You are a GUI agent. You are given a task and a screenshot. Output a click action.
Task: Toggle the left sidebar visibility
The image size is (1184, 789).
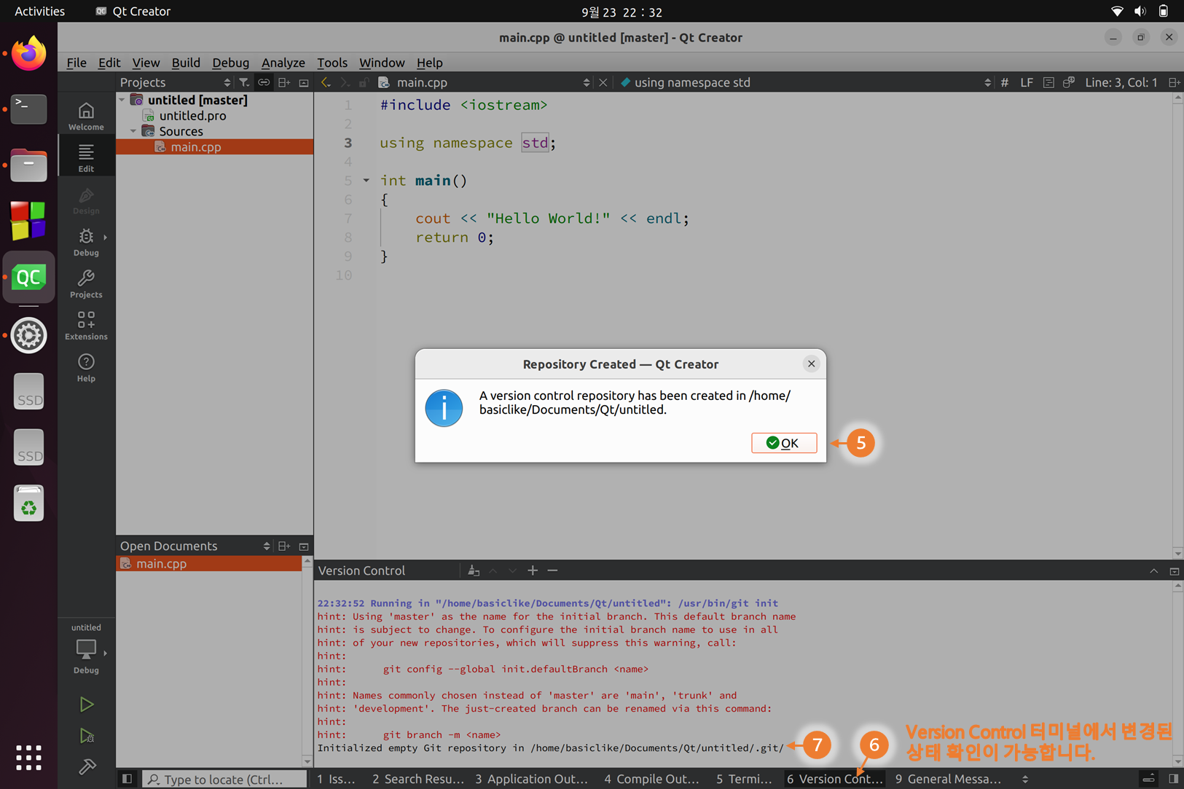click(x=127, y=779)
